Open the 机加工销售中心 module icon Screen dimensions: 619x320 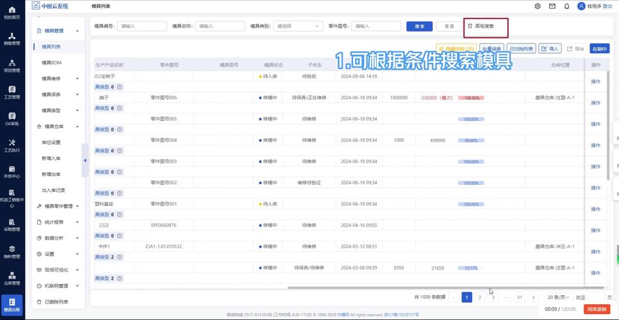point(12,198)
